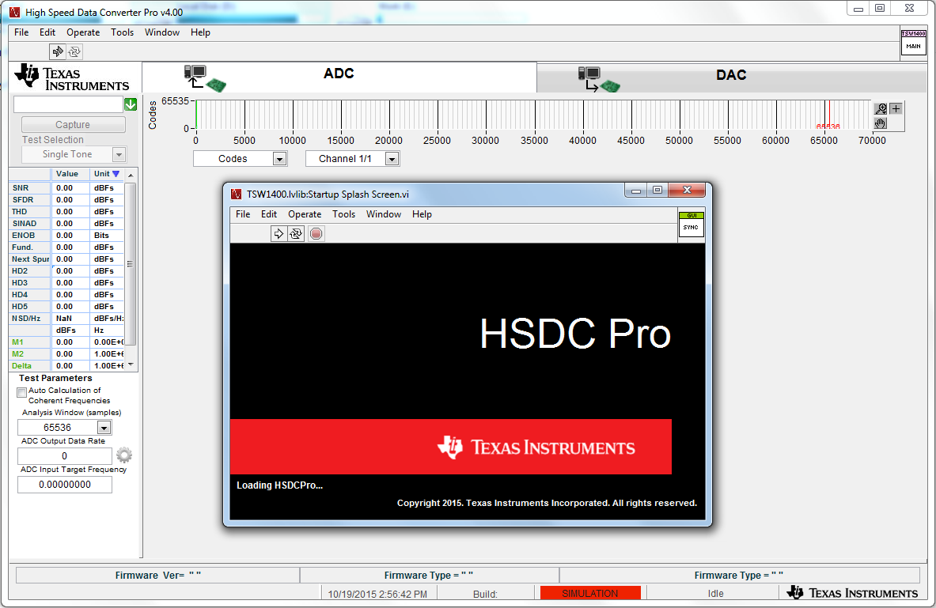Open the Edit menu in main window

click(x=47, y=32)
